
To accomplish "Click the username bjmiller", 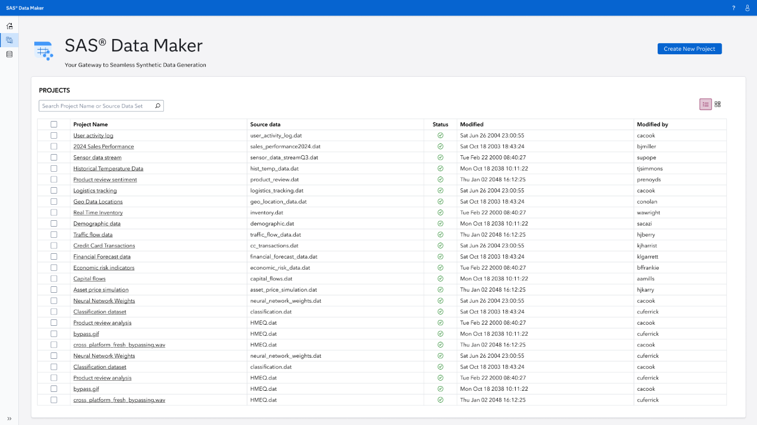I will coord(646,146).
